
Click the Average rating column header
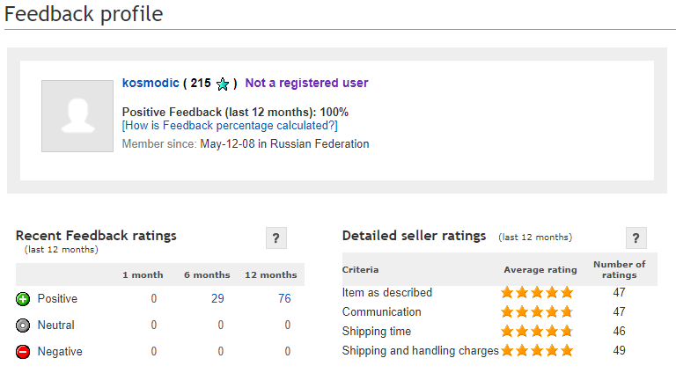point(540,269)
